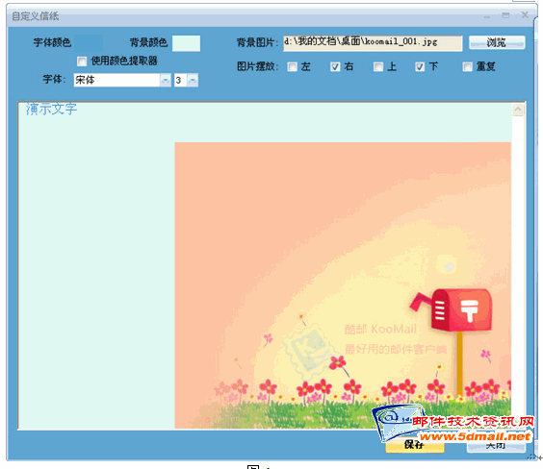The width and height of the screenshot is (543, 469).
Task: Expand the 宋体 font dropdown arrow
Action: 166,80
